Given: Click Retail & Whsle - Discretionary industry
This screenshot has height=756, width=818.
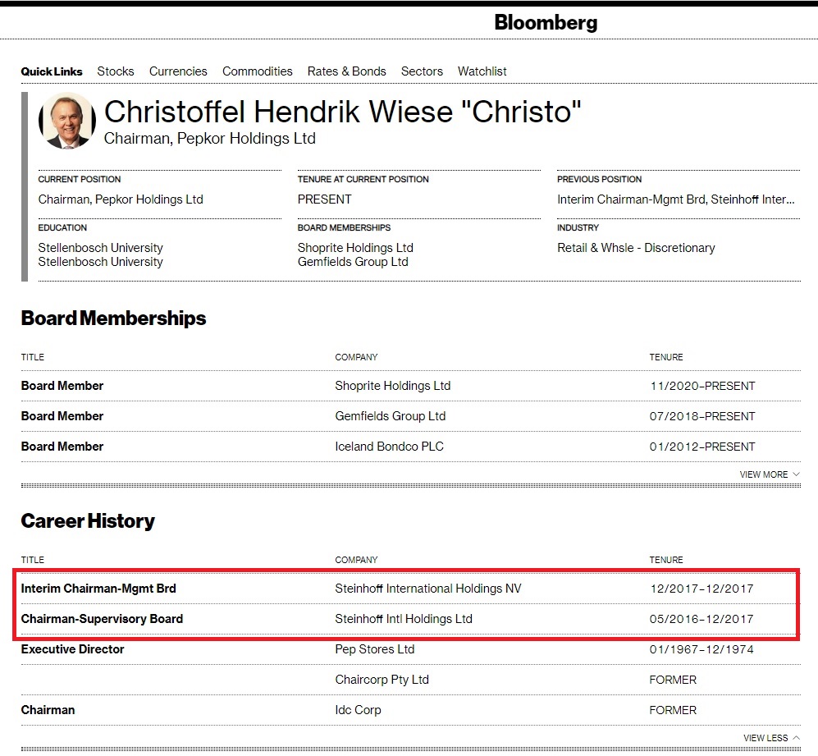Looking at the screenshot, I should (x=636, y=247).
